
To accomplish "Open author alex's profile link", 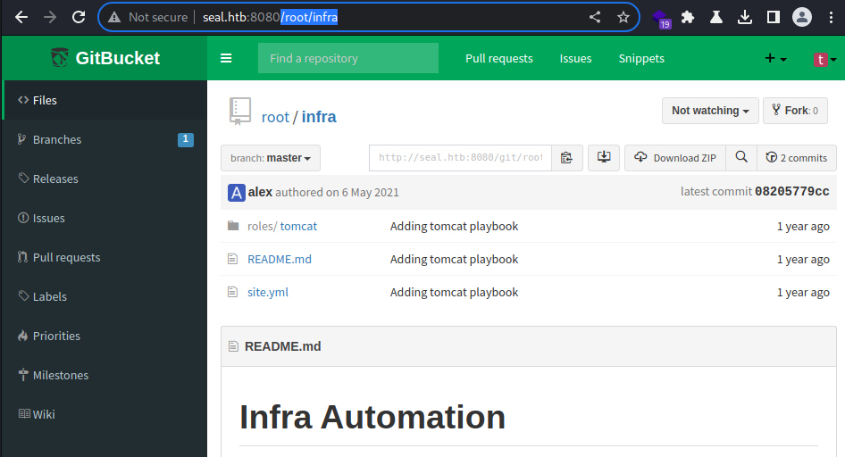I will pos(260,192).
